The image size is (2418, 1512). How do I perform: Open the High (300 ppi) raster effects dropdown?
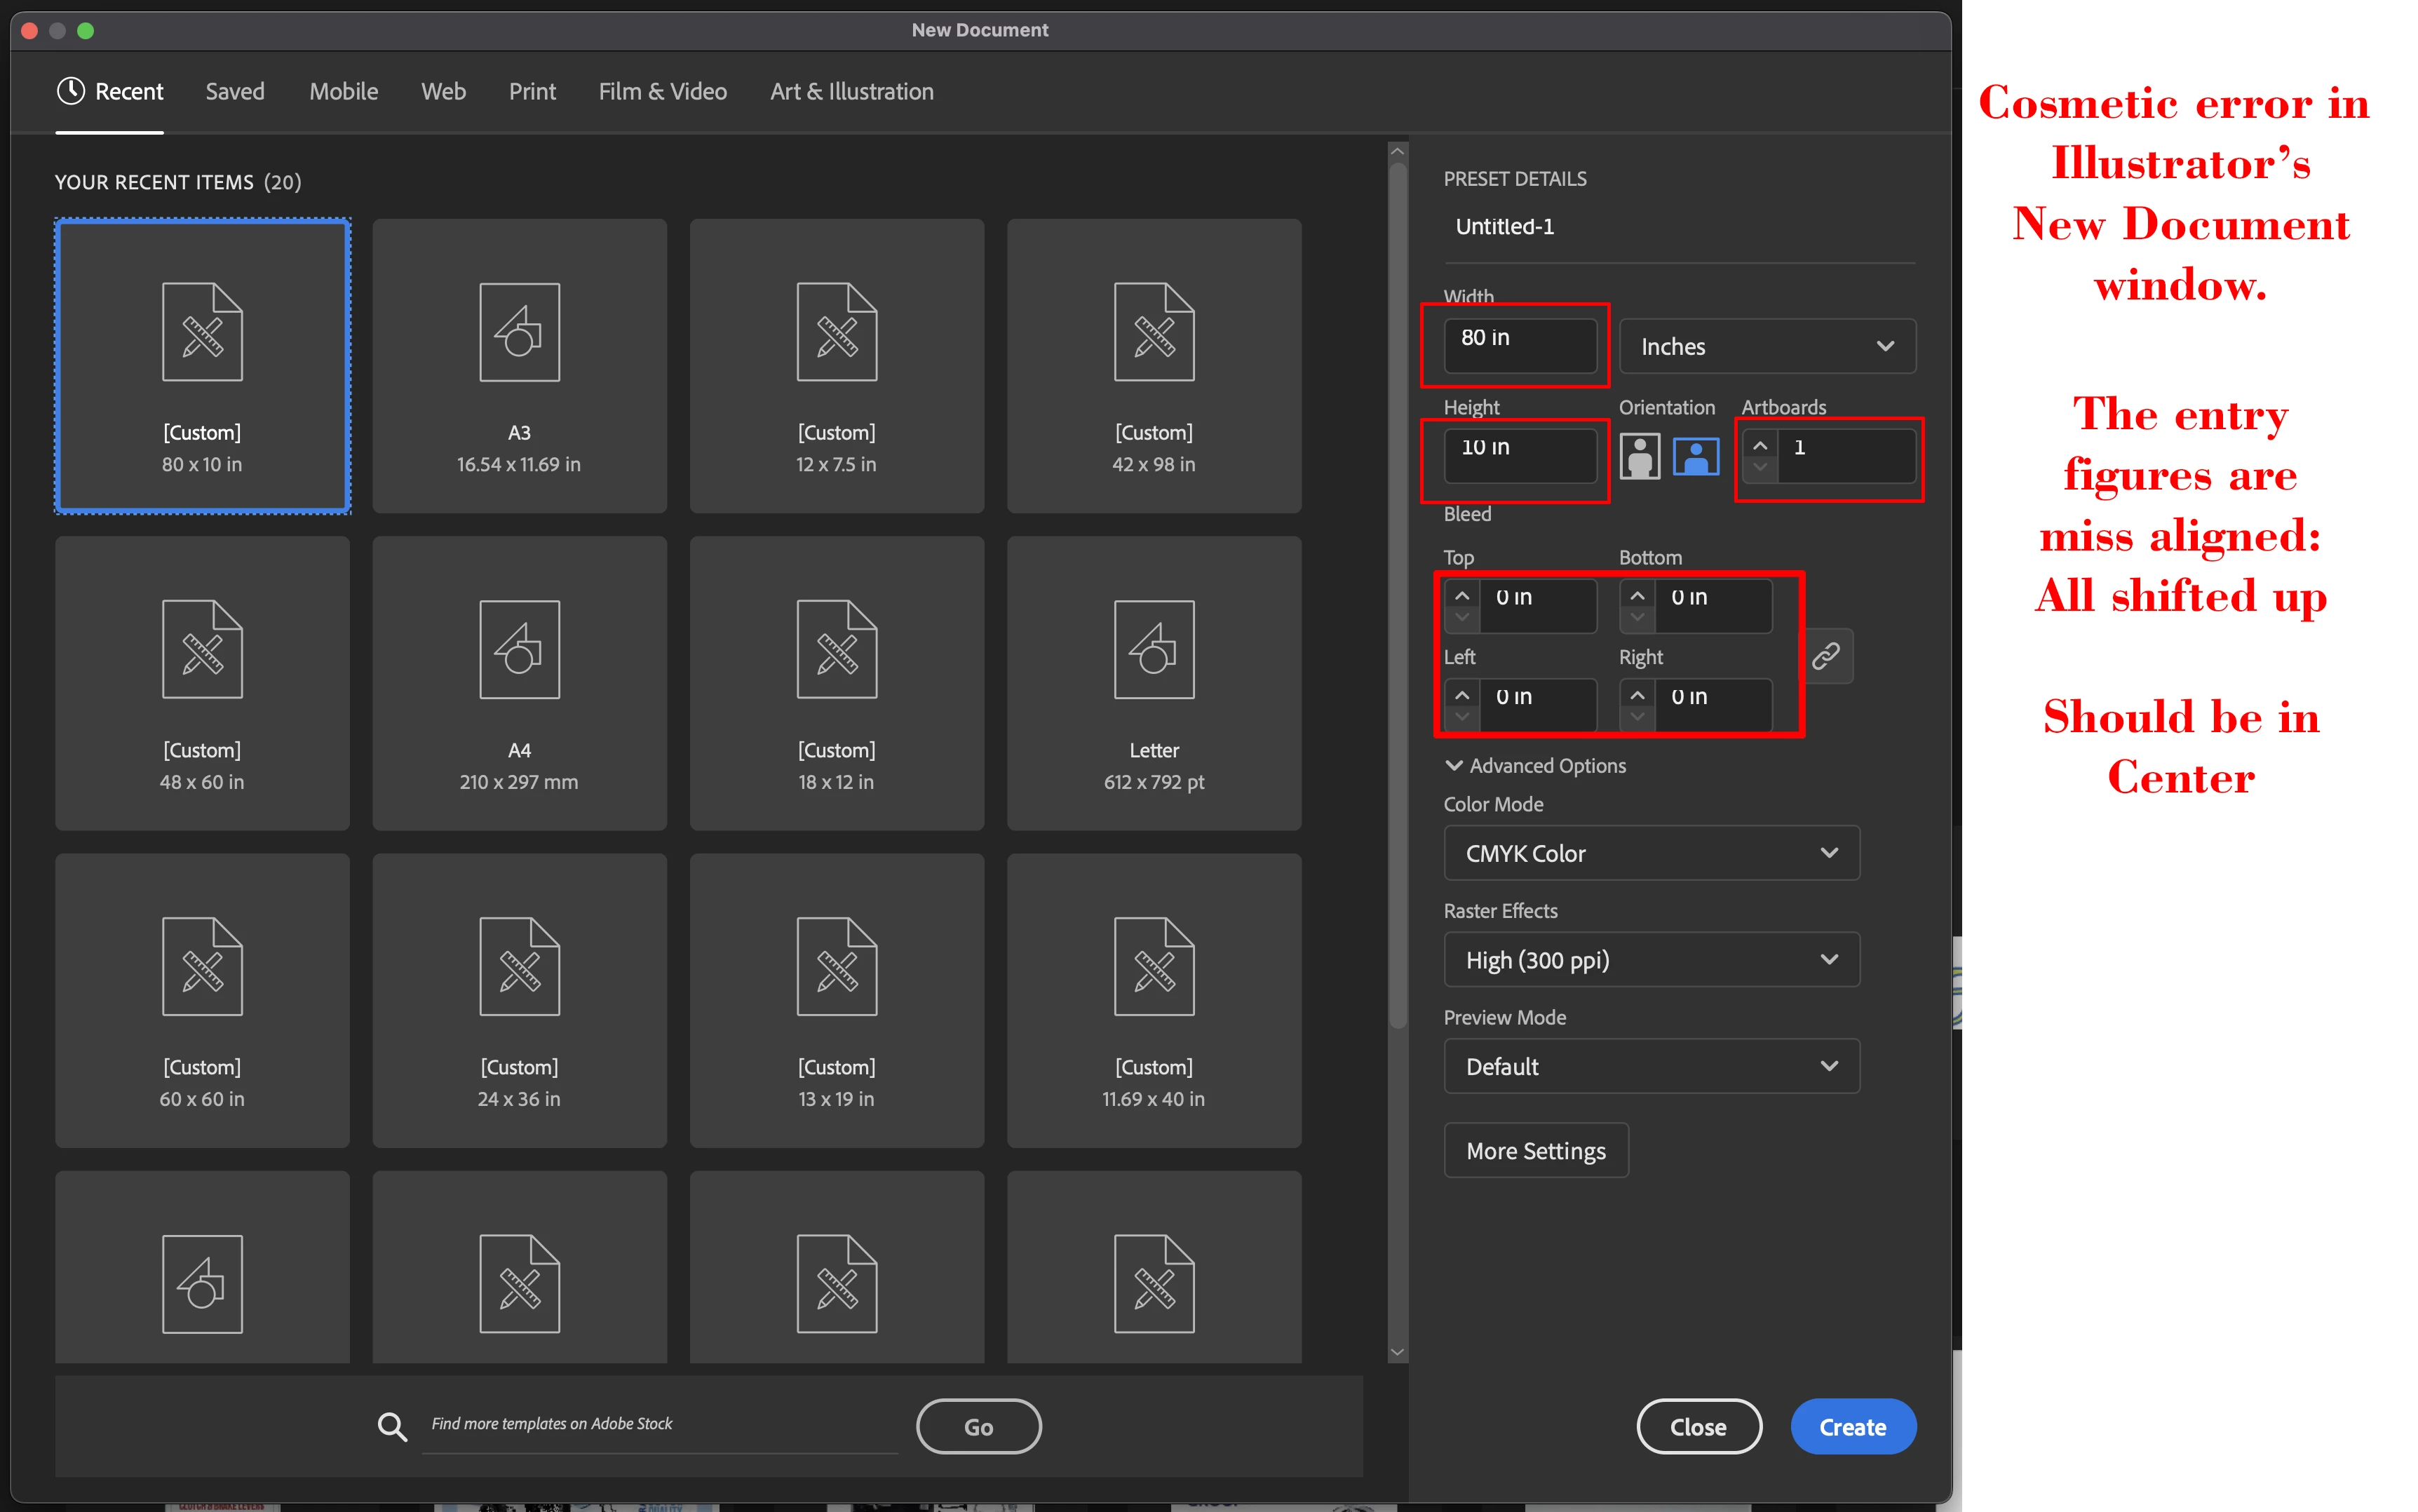1650,960
